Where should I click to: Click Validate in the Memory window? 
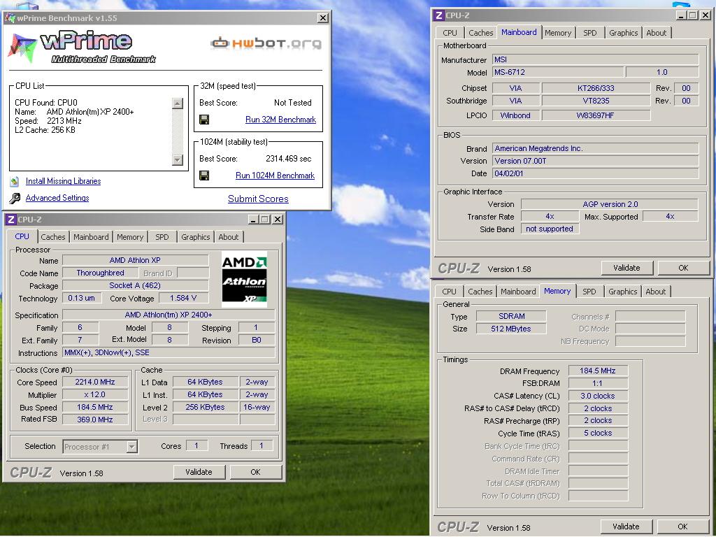pos(626,527)
